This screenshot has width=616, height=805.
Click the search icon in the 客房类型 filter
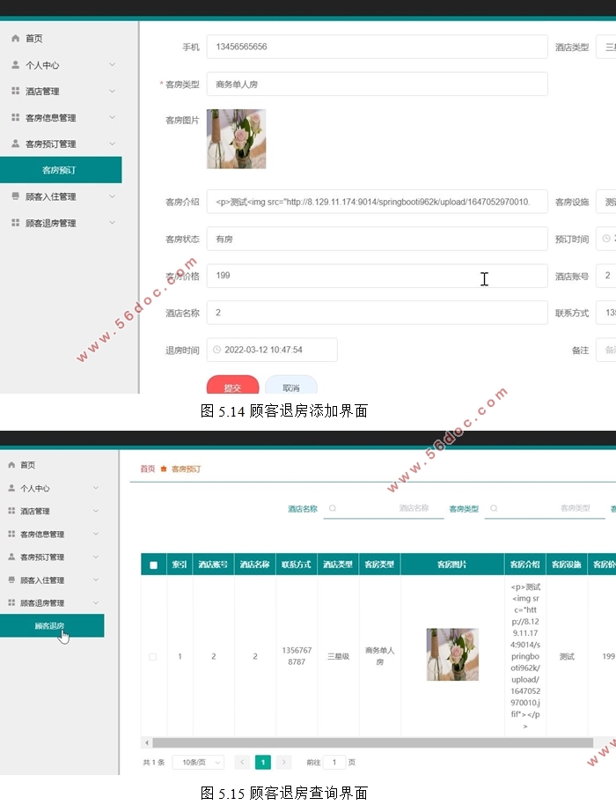(x=494, y=508)
